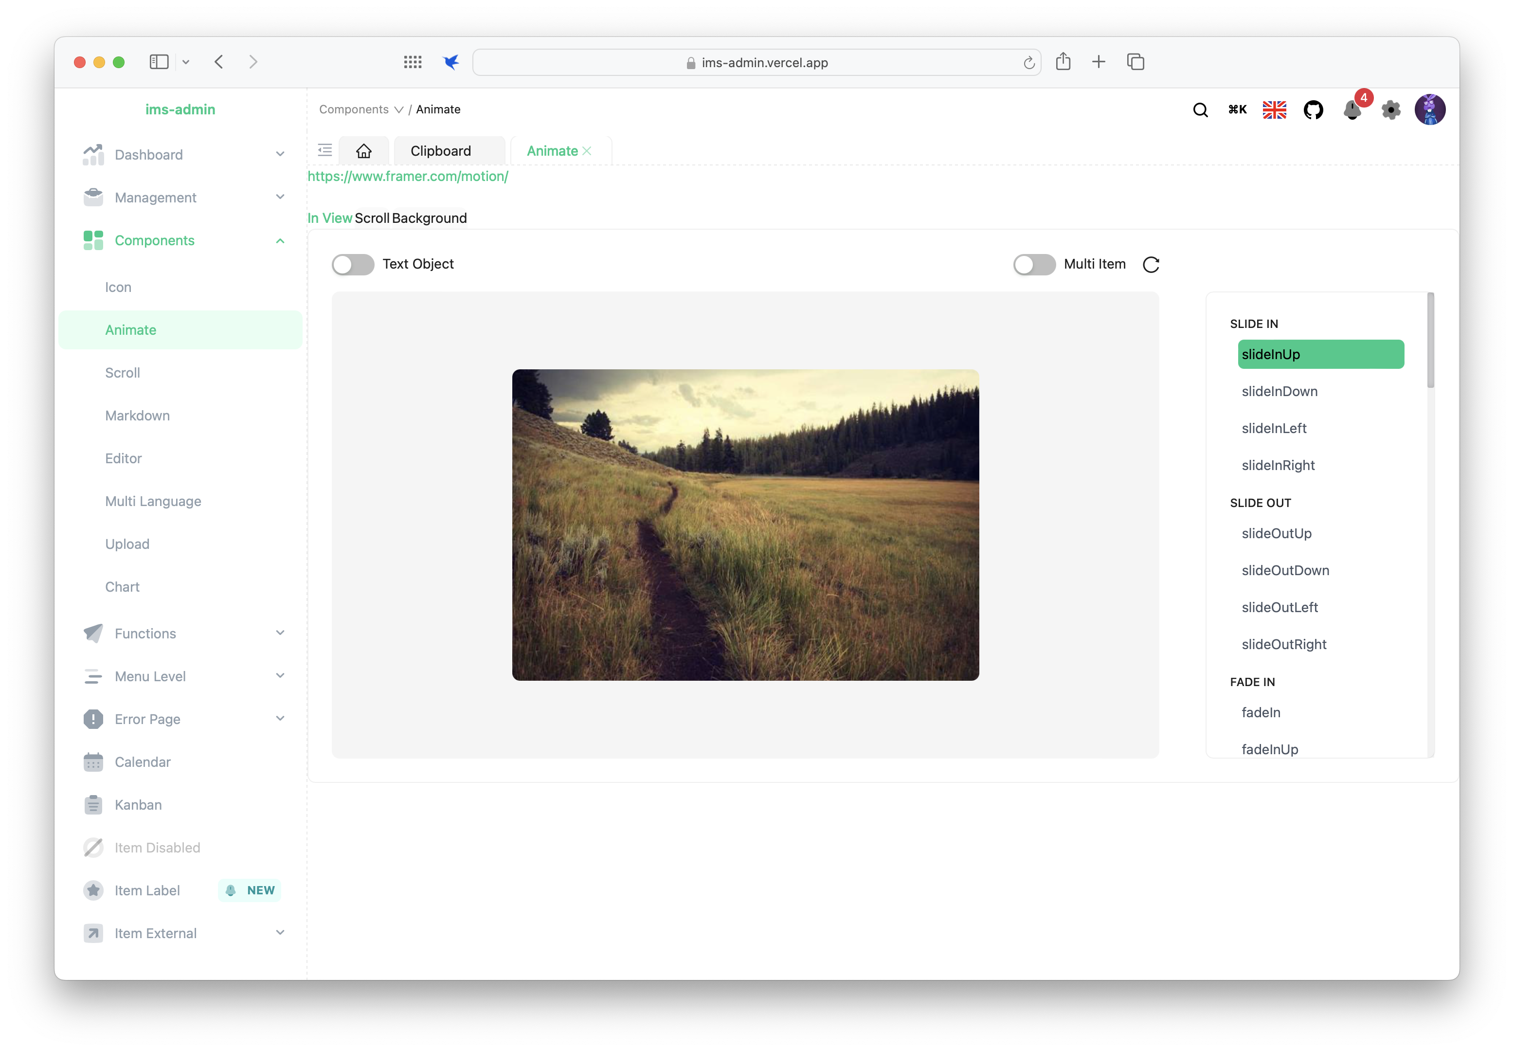The height and width of the screenshot is (1052, 1514).
Task: Close the Animate tab
Action: (587, 151)
